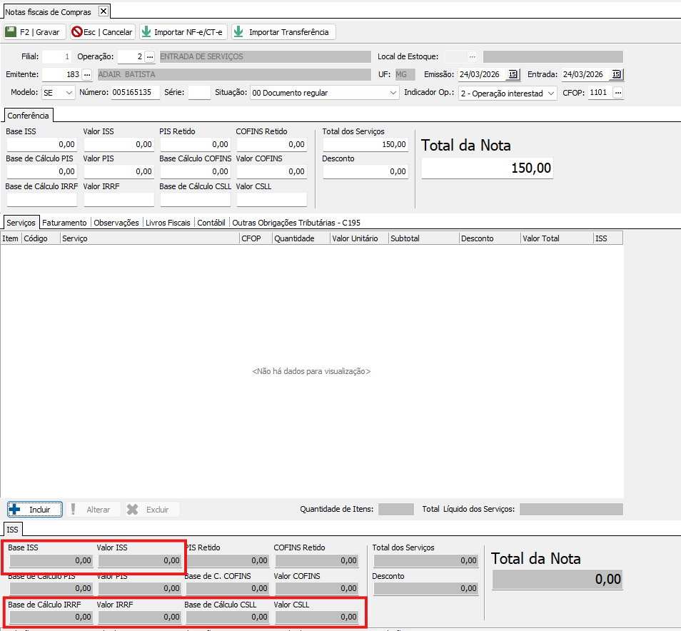The image size is (681, 631).
Task: Open Emitente lookup ellipsis button
Action: [87, 74]
